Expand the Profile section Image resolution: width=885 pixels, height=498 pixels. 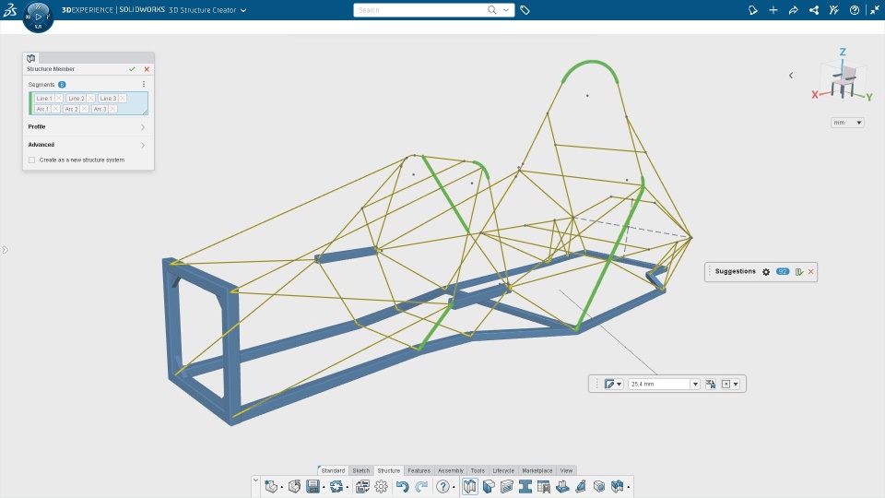coord(88,127)
